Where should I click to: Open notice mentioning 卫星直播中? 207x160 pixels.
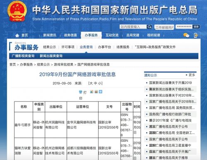(170, 145)
